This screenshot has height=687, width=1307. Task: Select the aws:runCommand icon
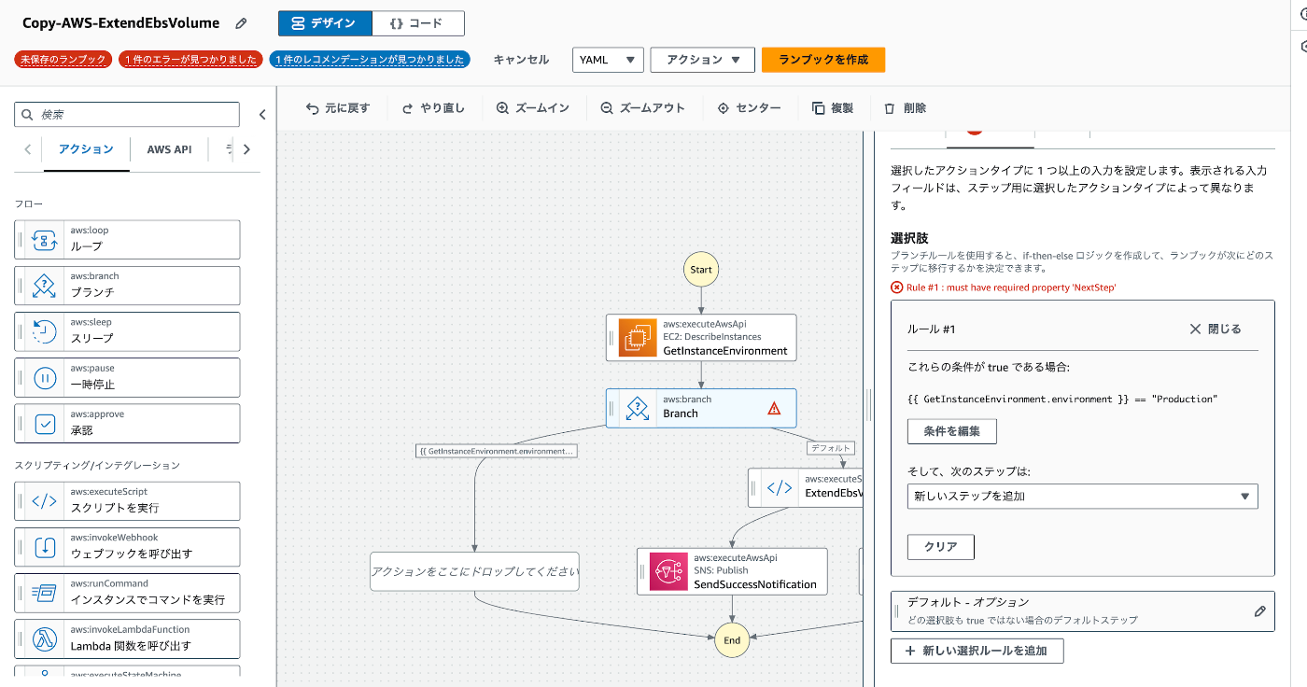coord(45,593)
